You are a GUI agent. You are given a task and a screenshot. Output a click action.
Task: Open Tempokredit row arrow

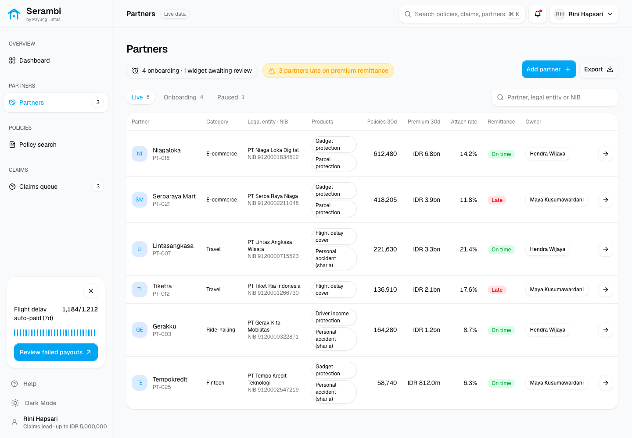(x=606, y=383)
